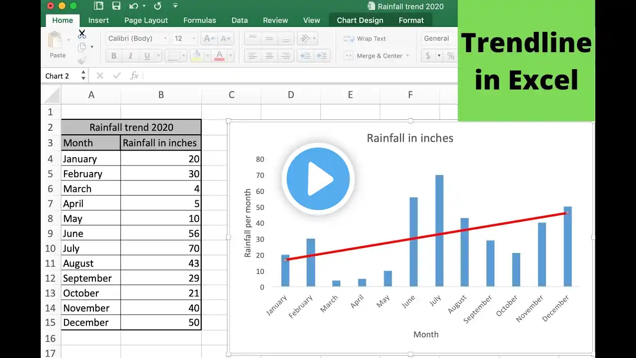Open the Page Layout tab
This screenshot has width=636, height=358.
click(146, 20)
